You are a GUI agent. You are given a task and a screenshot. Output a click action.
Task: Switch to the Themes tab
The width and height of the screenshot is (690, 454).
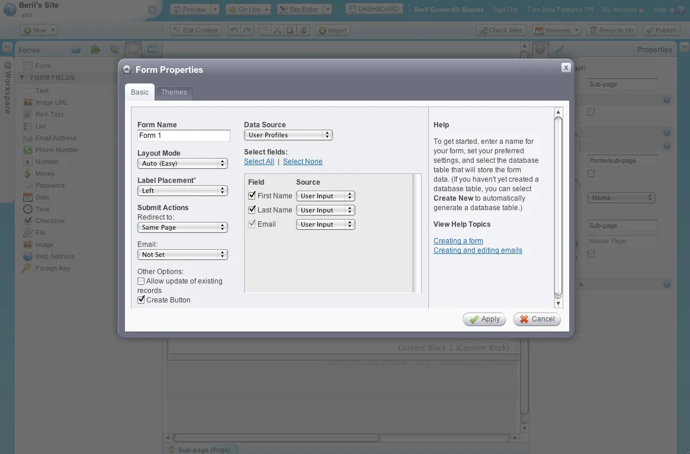click(174, 92)
